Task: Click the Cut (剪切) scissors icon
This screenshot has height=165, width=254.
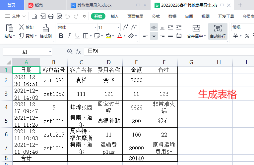Action: click(x=22, y=27)
